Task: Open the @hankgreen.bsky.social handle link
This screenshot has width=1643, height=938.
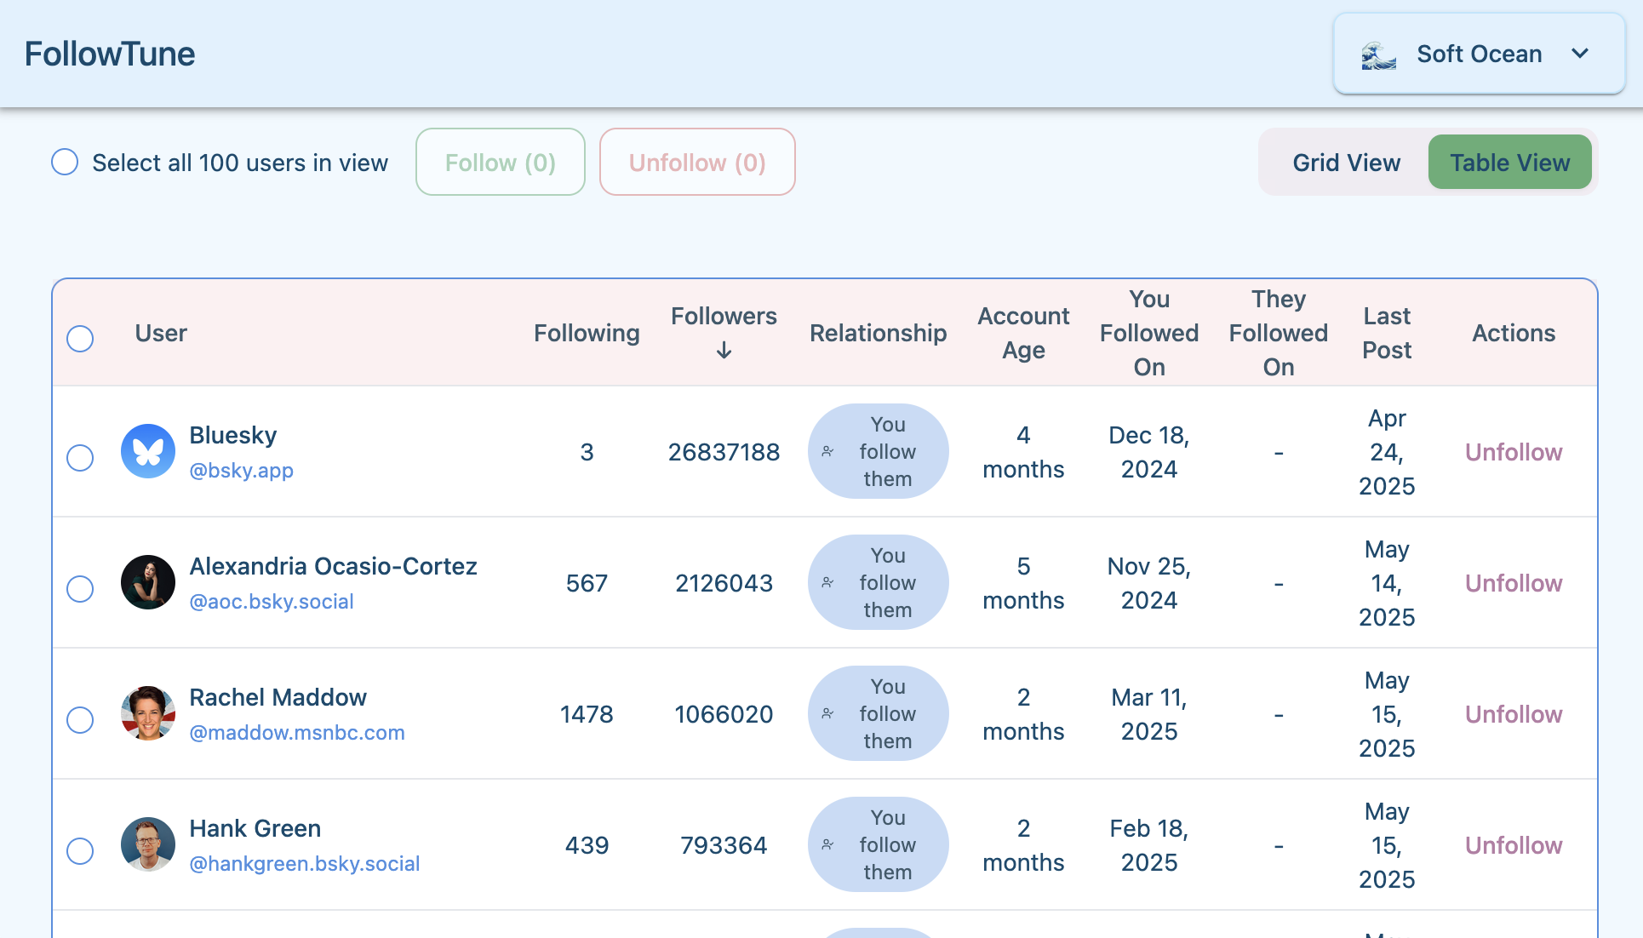Action: 304,863
